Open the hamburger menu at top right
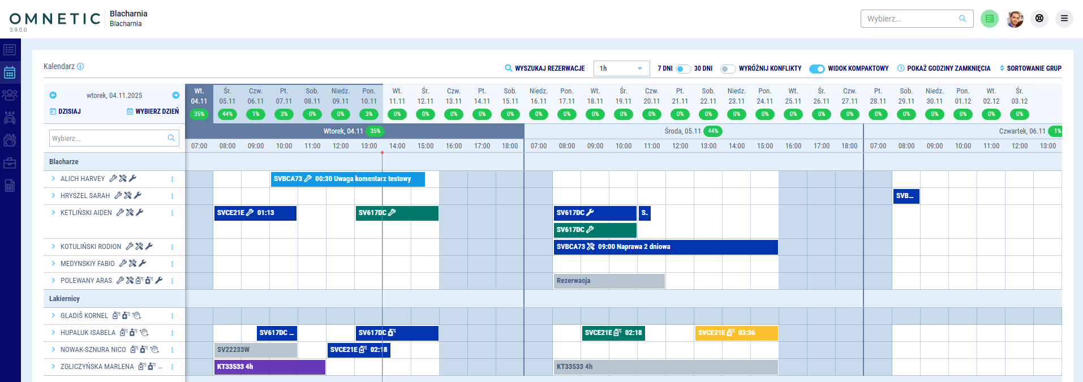This screenshot has width=1083, height=382. pyautogui.click(x=1064, y=19)
